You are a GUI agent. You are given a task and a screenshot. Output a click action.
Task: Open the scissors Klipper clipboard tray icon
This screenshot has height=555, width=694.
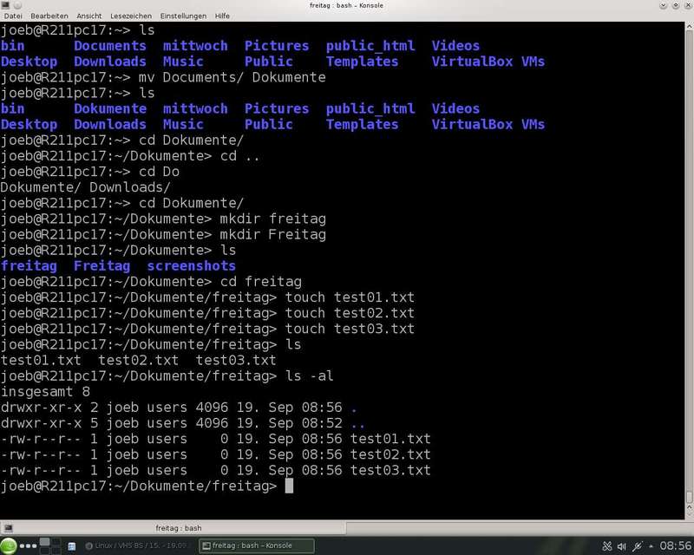pyautogui.click(x=607, y=546)
